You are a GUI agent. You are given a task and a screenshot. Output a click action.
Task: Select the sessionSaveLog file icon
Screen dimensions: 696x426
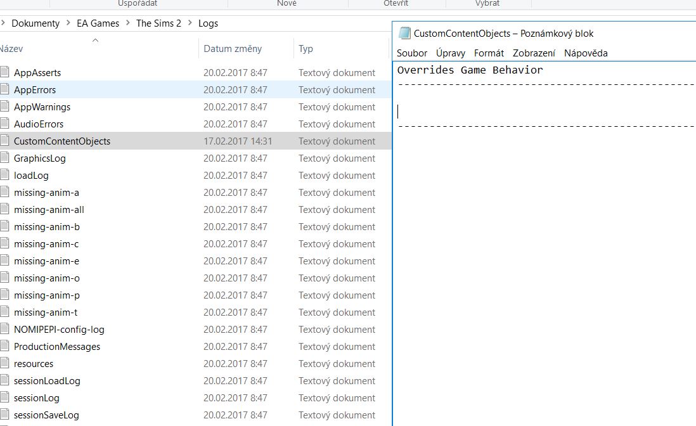pos(4,415)
